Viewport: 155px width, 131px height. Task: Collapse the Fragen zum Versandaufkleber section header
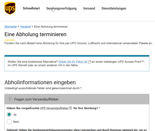point(77,99)
